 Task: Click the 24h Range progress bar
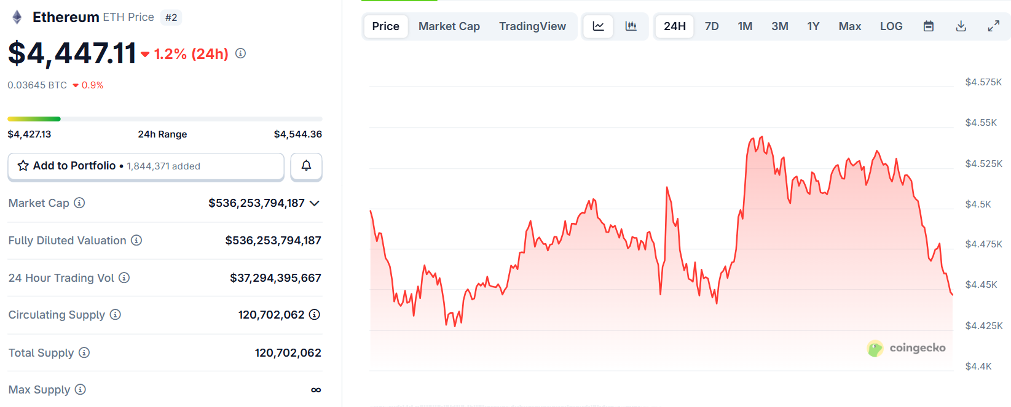point(165,118)
